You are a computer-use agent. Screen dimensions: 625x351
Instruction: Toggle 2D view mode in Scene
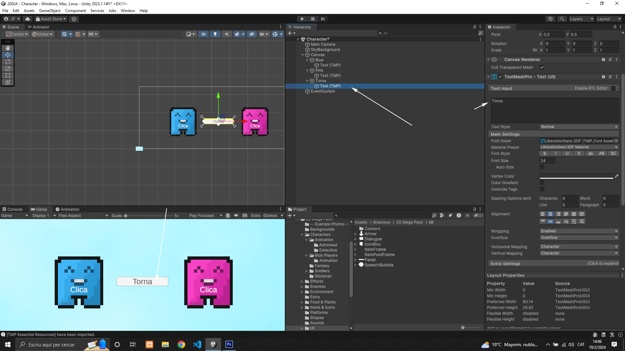click(x=203, y=34)
